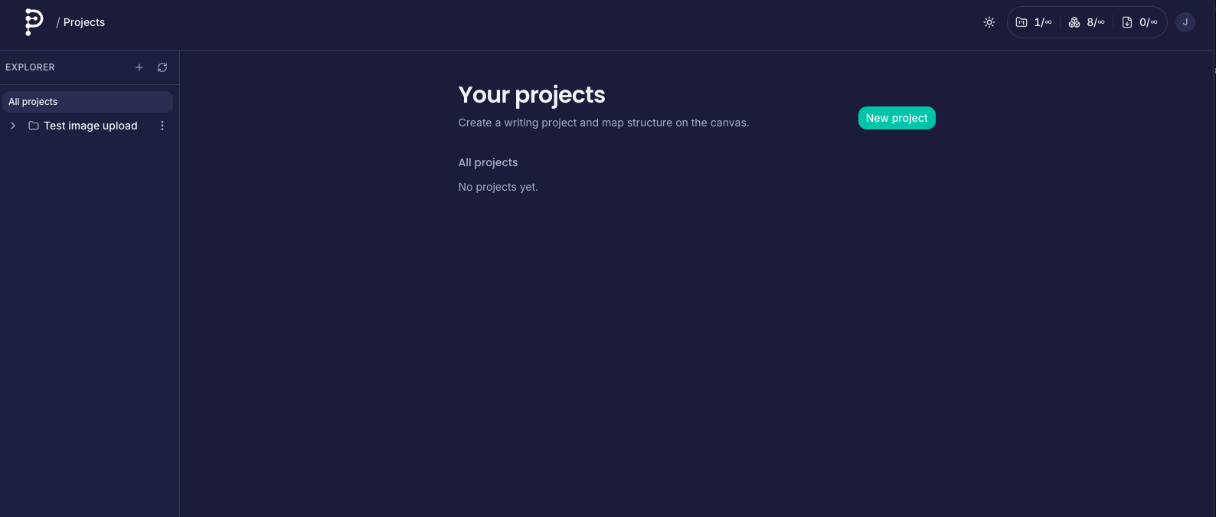The image size is (1216, 517).
Task: Click the New project button
Action: point(897,118)
